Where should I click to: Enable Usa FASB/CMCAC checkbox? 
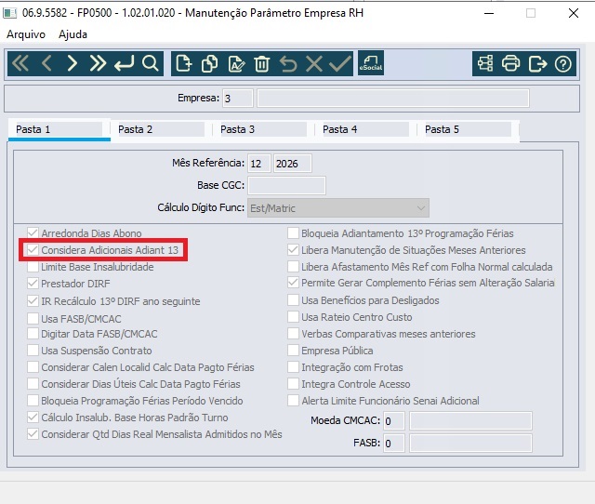[x=33, y=318]
